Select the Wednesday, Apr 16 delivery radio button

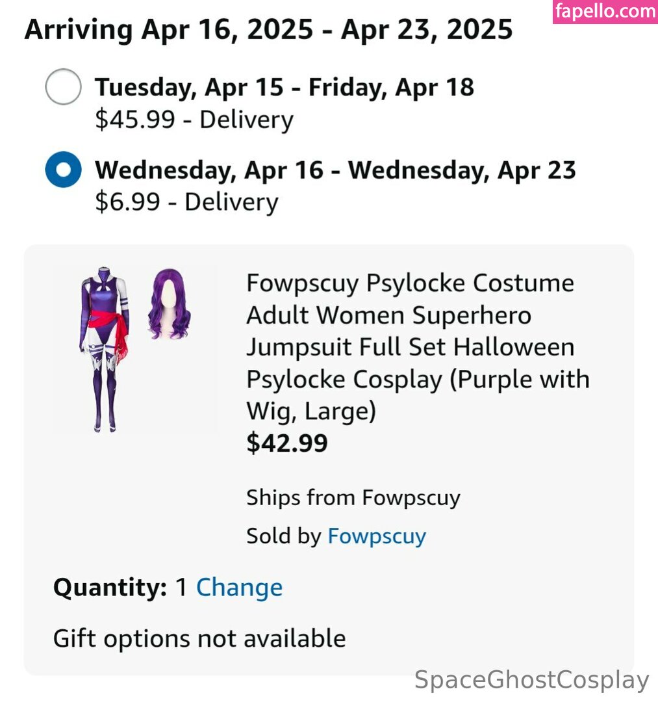[63, 170]
